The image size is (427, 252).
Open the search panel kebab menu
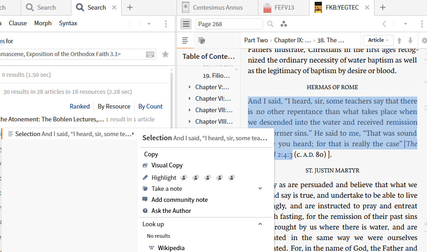tap(165, 24)
